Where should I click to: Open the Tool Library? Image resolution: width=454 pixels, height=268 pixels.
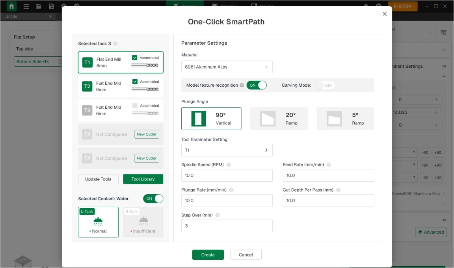[143, 179]
